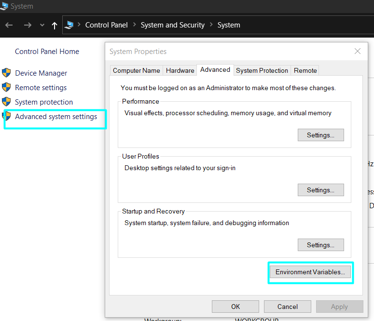Click shield icon beside System protection link
Screen dimensions: 374x321
click(x=6, y=102)
